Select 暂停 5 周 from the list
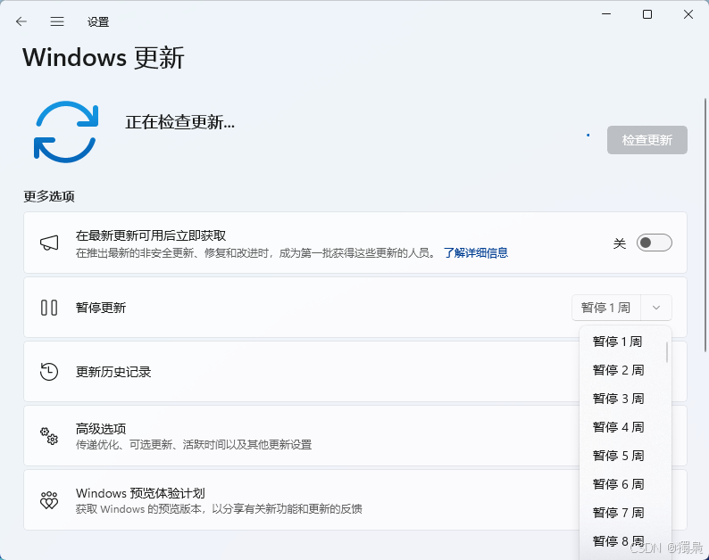The image size is (709, 560). tap(618, 456)
